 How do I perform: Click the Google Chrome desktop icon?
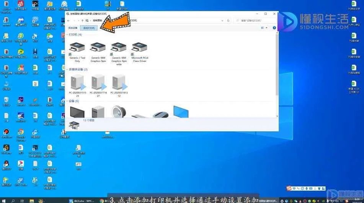tap(21, 135)
